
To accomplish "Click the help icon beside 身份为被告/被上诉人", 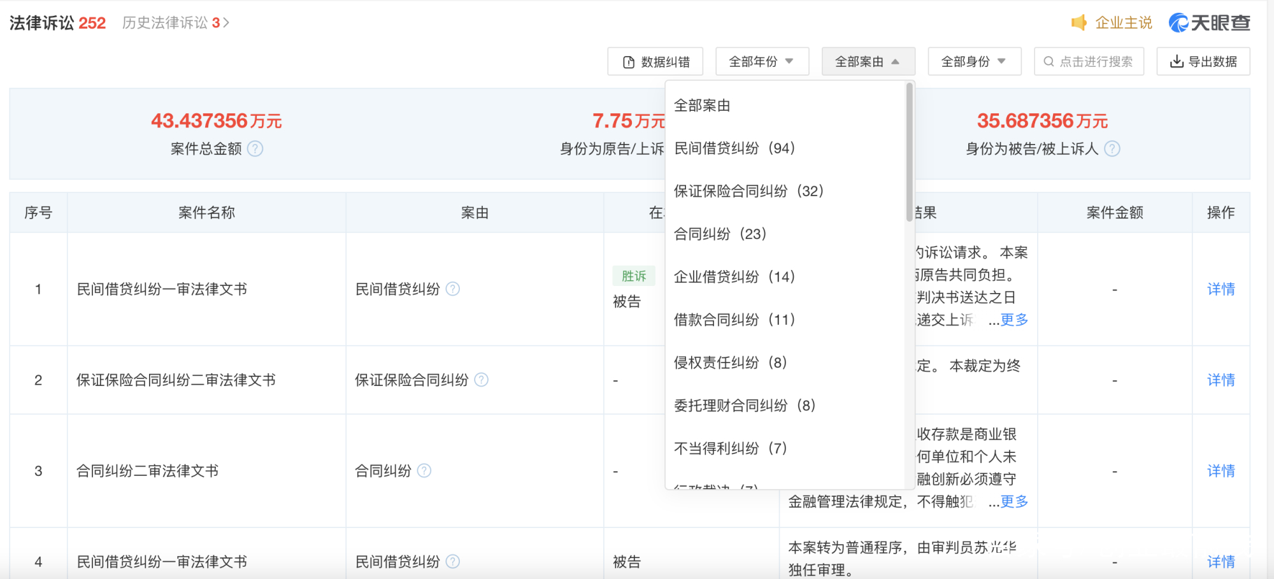I will (1112, 149).
